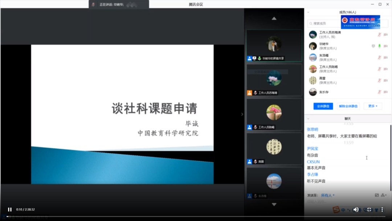Select the avatar of 朱长存 in member list
Screen dimensions: 392x221
click(x=313, y=92)
